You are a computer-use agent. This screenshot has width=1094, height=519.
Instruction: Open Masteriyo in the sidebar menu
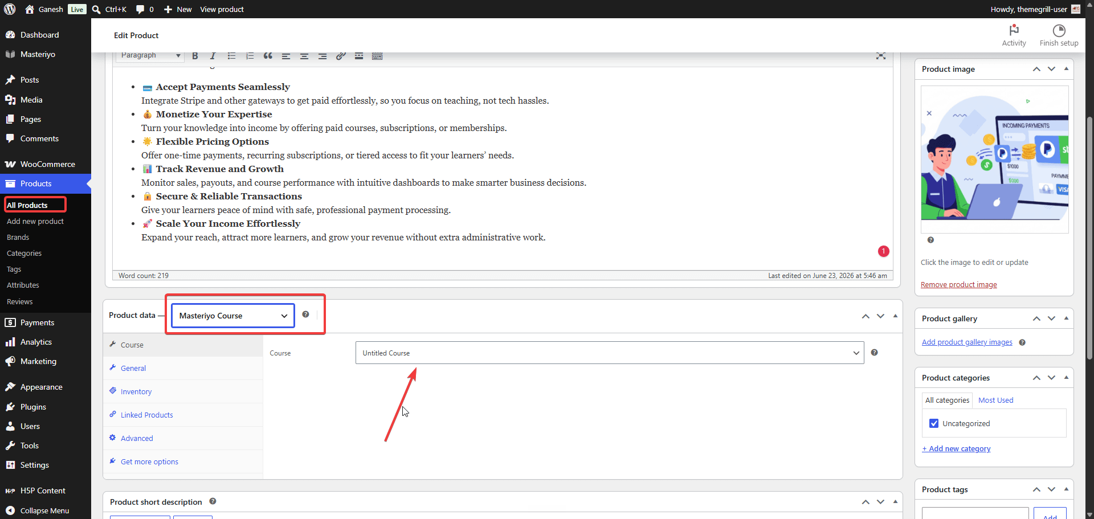[x=46, y=54]
